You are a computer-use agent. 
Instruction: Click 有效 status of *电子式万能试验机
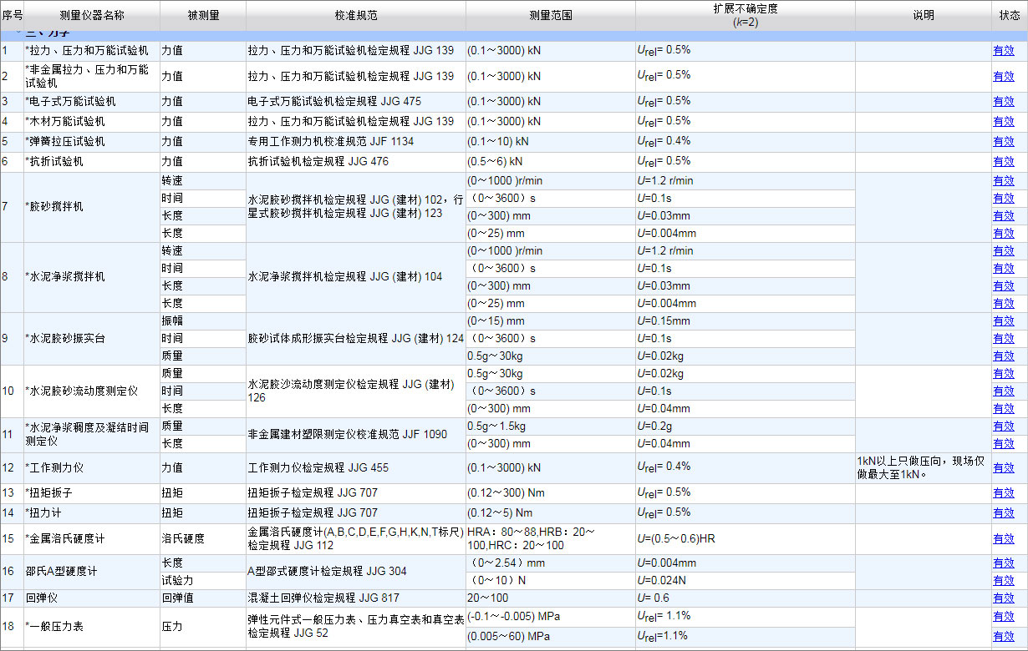[x=1003, y=102]
